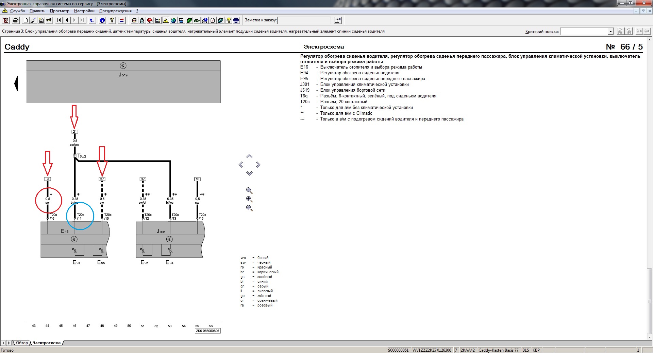Click the question mark help icon

[112, 20]
